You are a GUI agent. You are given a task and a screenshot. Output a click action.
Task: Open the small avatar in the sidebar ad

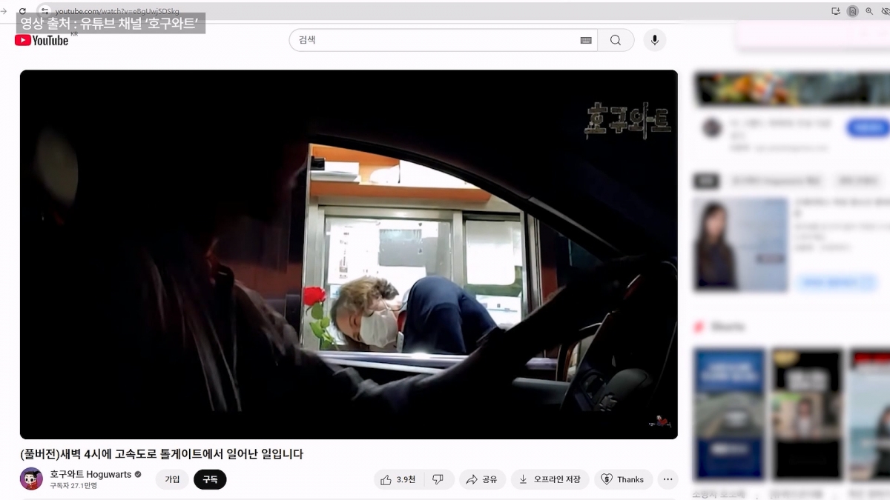point(712,127)
